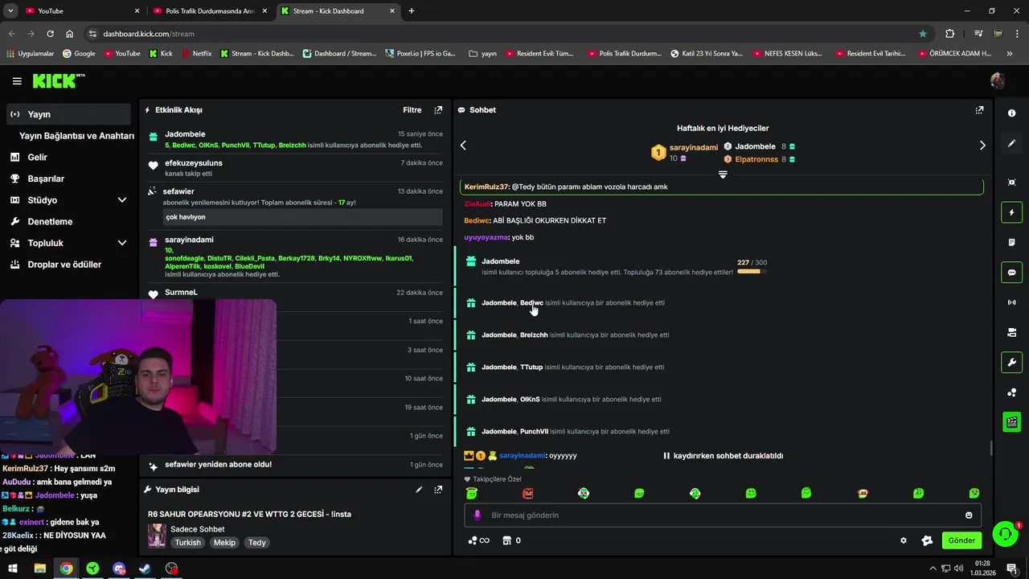Click the broadcast signal icon in right sidebar
This screenshot has width=1029, height=579.
(1011, 302)
